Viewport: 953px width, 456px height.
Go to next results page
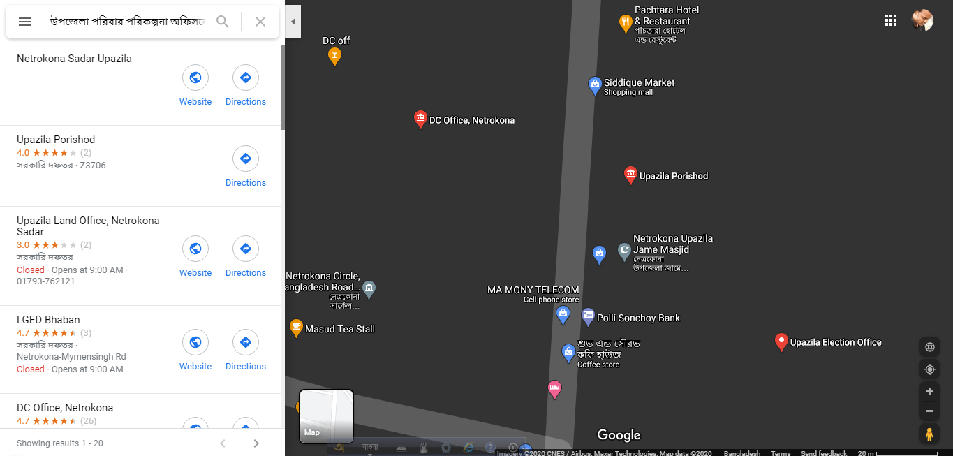(x=256, y=443)
